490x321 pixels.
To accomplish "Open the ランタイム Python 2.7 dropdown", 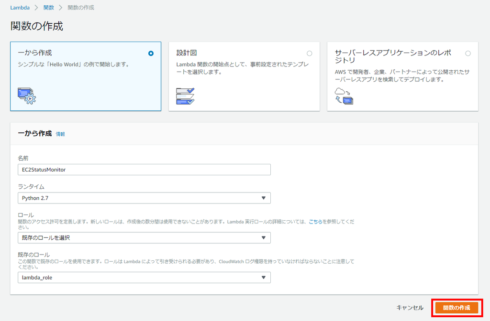I will click(x=144, y=198).
